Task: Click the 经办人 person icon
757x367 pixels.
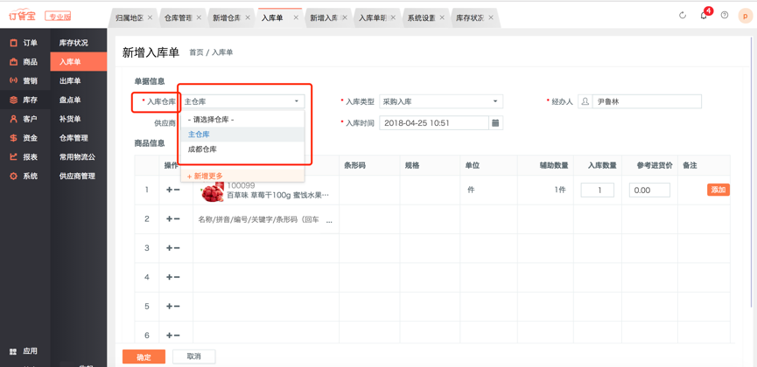Action: click(585, 101)
